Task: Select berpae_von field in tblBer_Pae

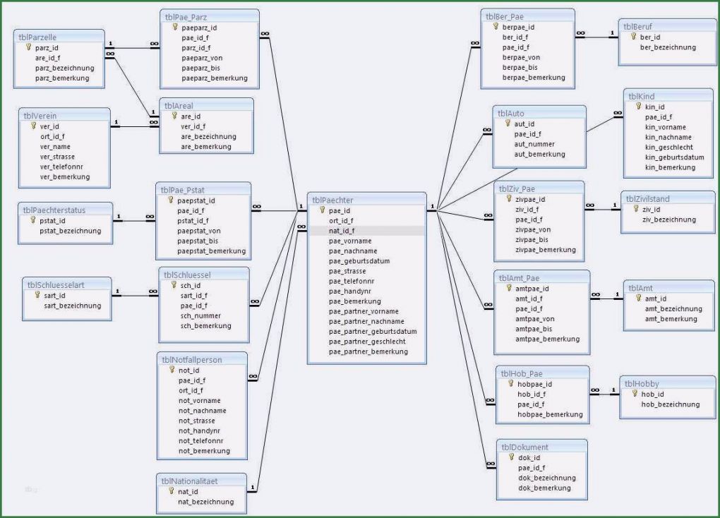Action: click(521, 57)
